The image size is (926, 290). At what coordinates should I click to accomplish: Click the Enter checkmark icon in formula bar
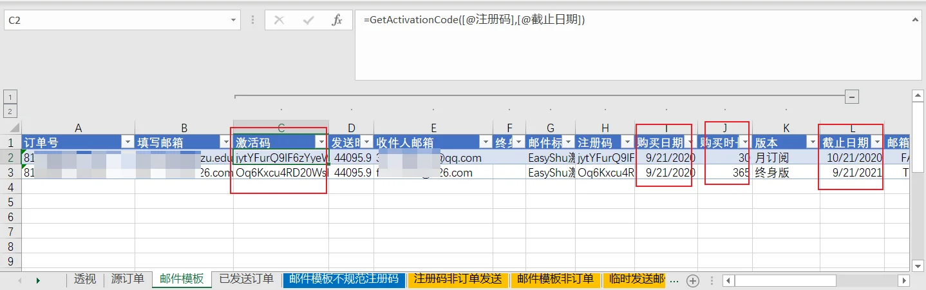coord(307,20)
